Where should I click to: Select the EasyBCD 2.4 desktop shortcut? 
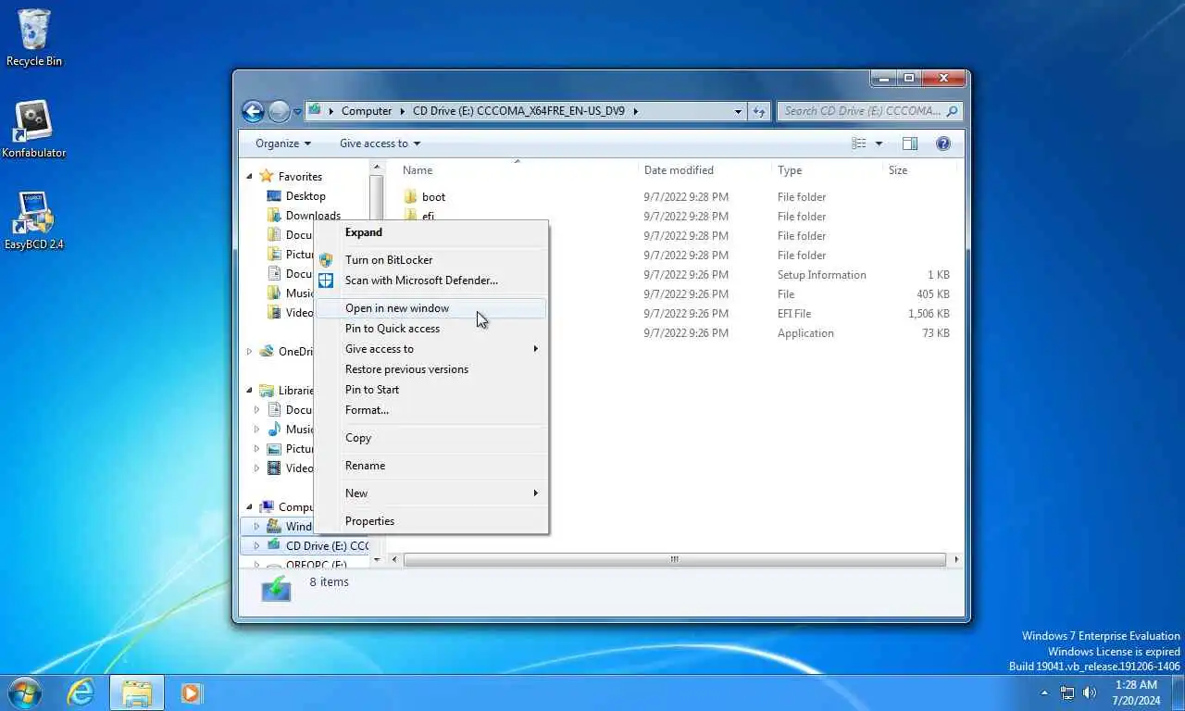[x=34, y=220]
